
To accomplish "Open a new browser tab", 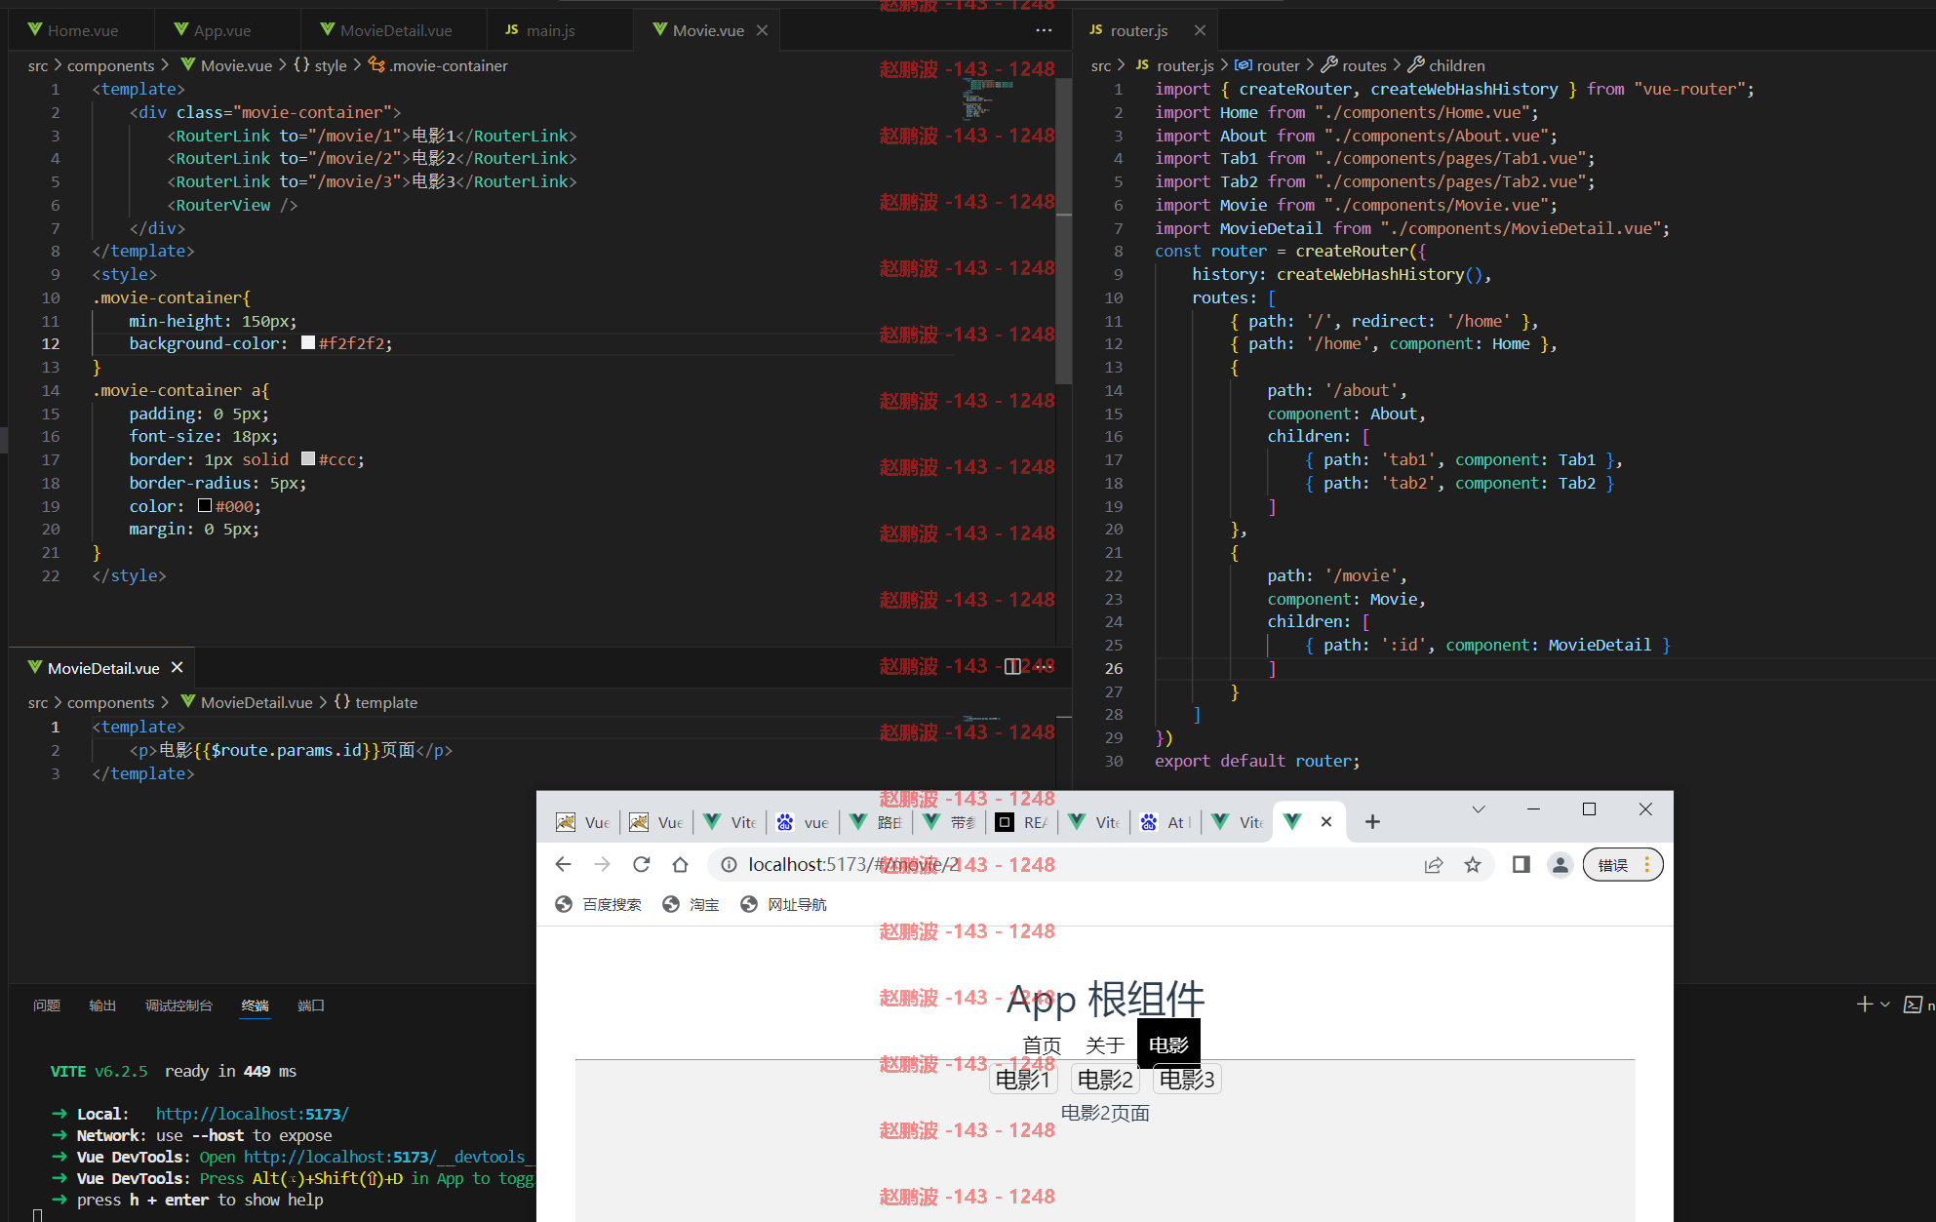I will tap(1372, 822).
